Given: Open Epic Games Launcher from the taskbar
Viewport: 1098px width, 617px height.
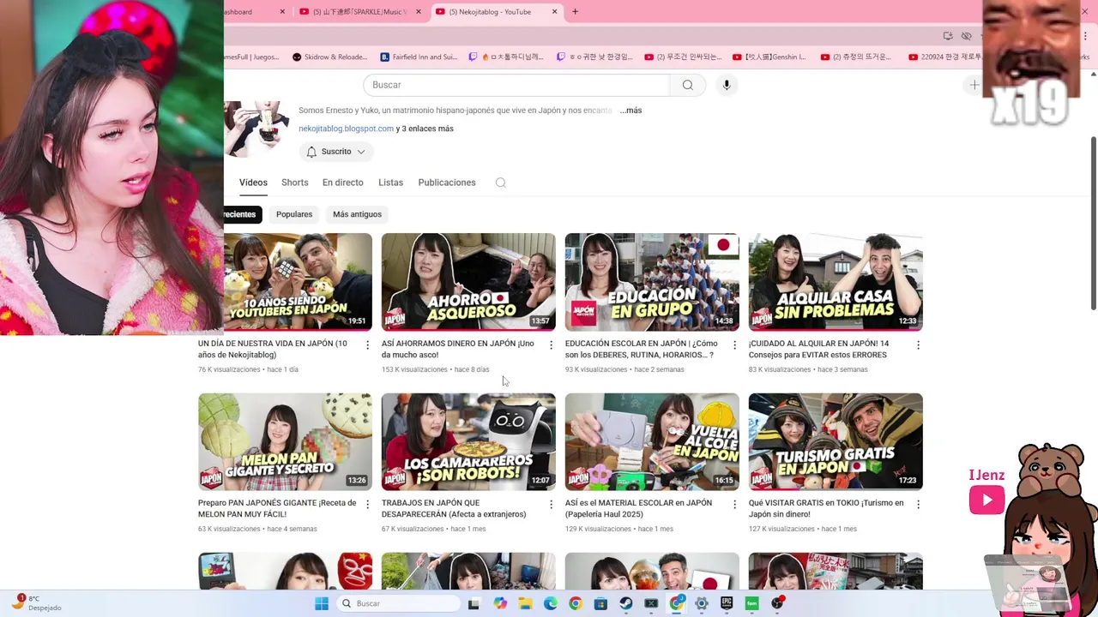Looking at the screenshot, I should [x=727, y=603].
